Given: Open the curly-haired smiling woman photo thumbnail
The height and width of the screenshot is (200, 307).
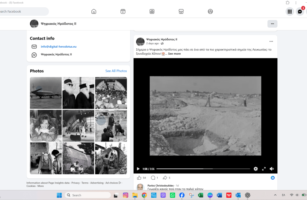Looking at the screenshot, I should point(46,126).
